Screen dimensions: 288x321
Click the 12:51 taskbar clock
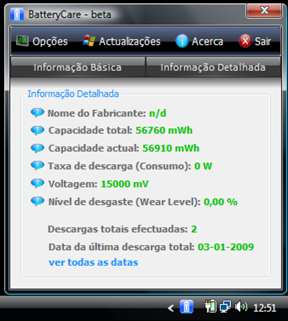[265, 308]
